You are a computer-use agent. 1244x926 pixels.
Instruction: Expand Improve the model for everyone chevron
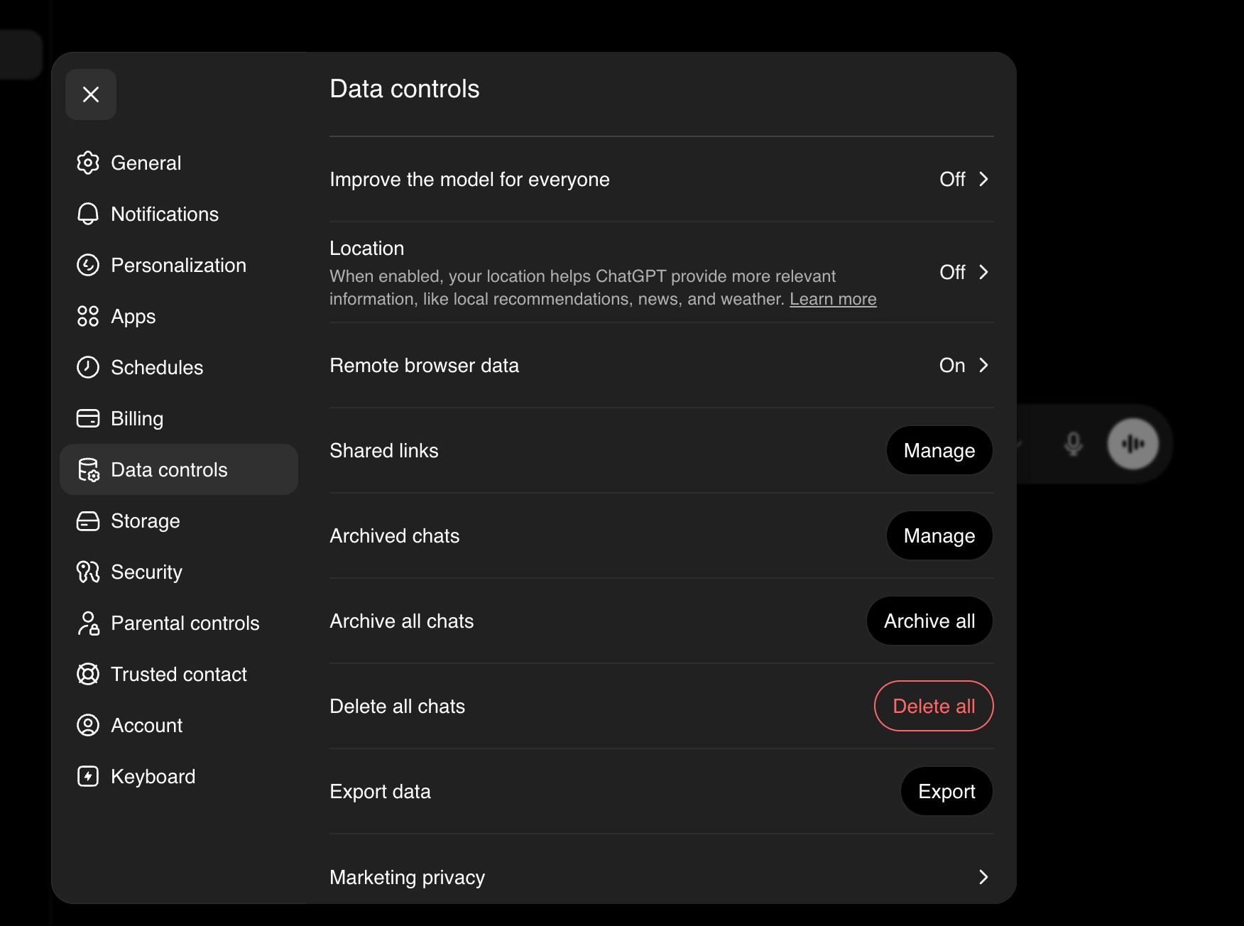point(983,179)
